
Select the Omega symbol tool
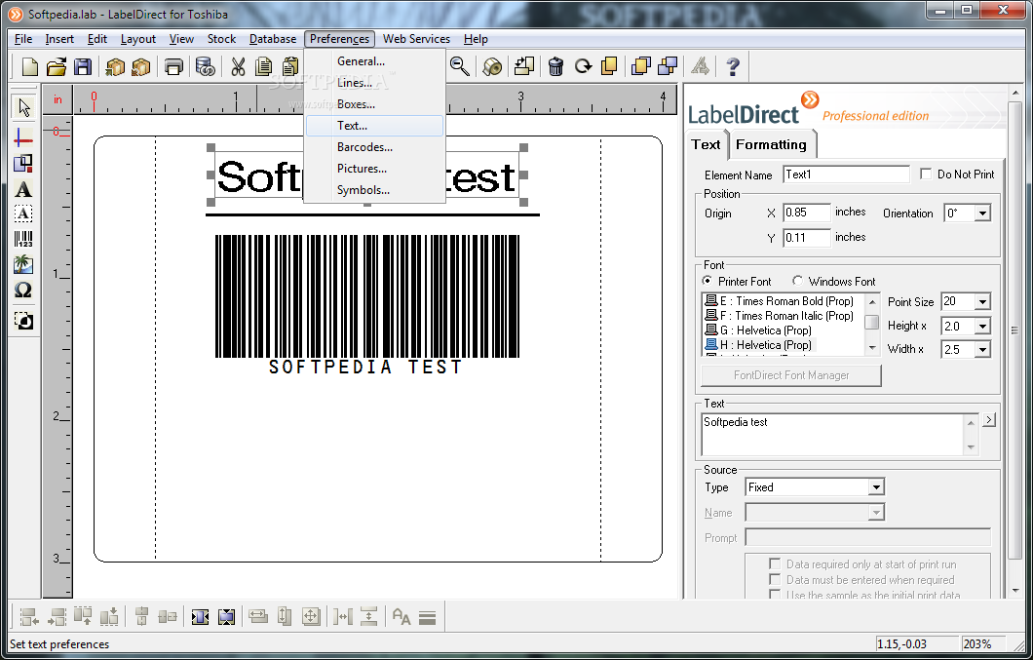(23, 291)
